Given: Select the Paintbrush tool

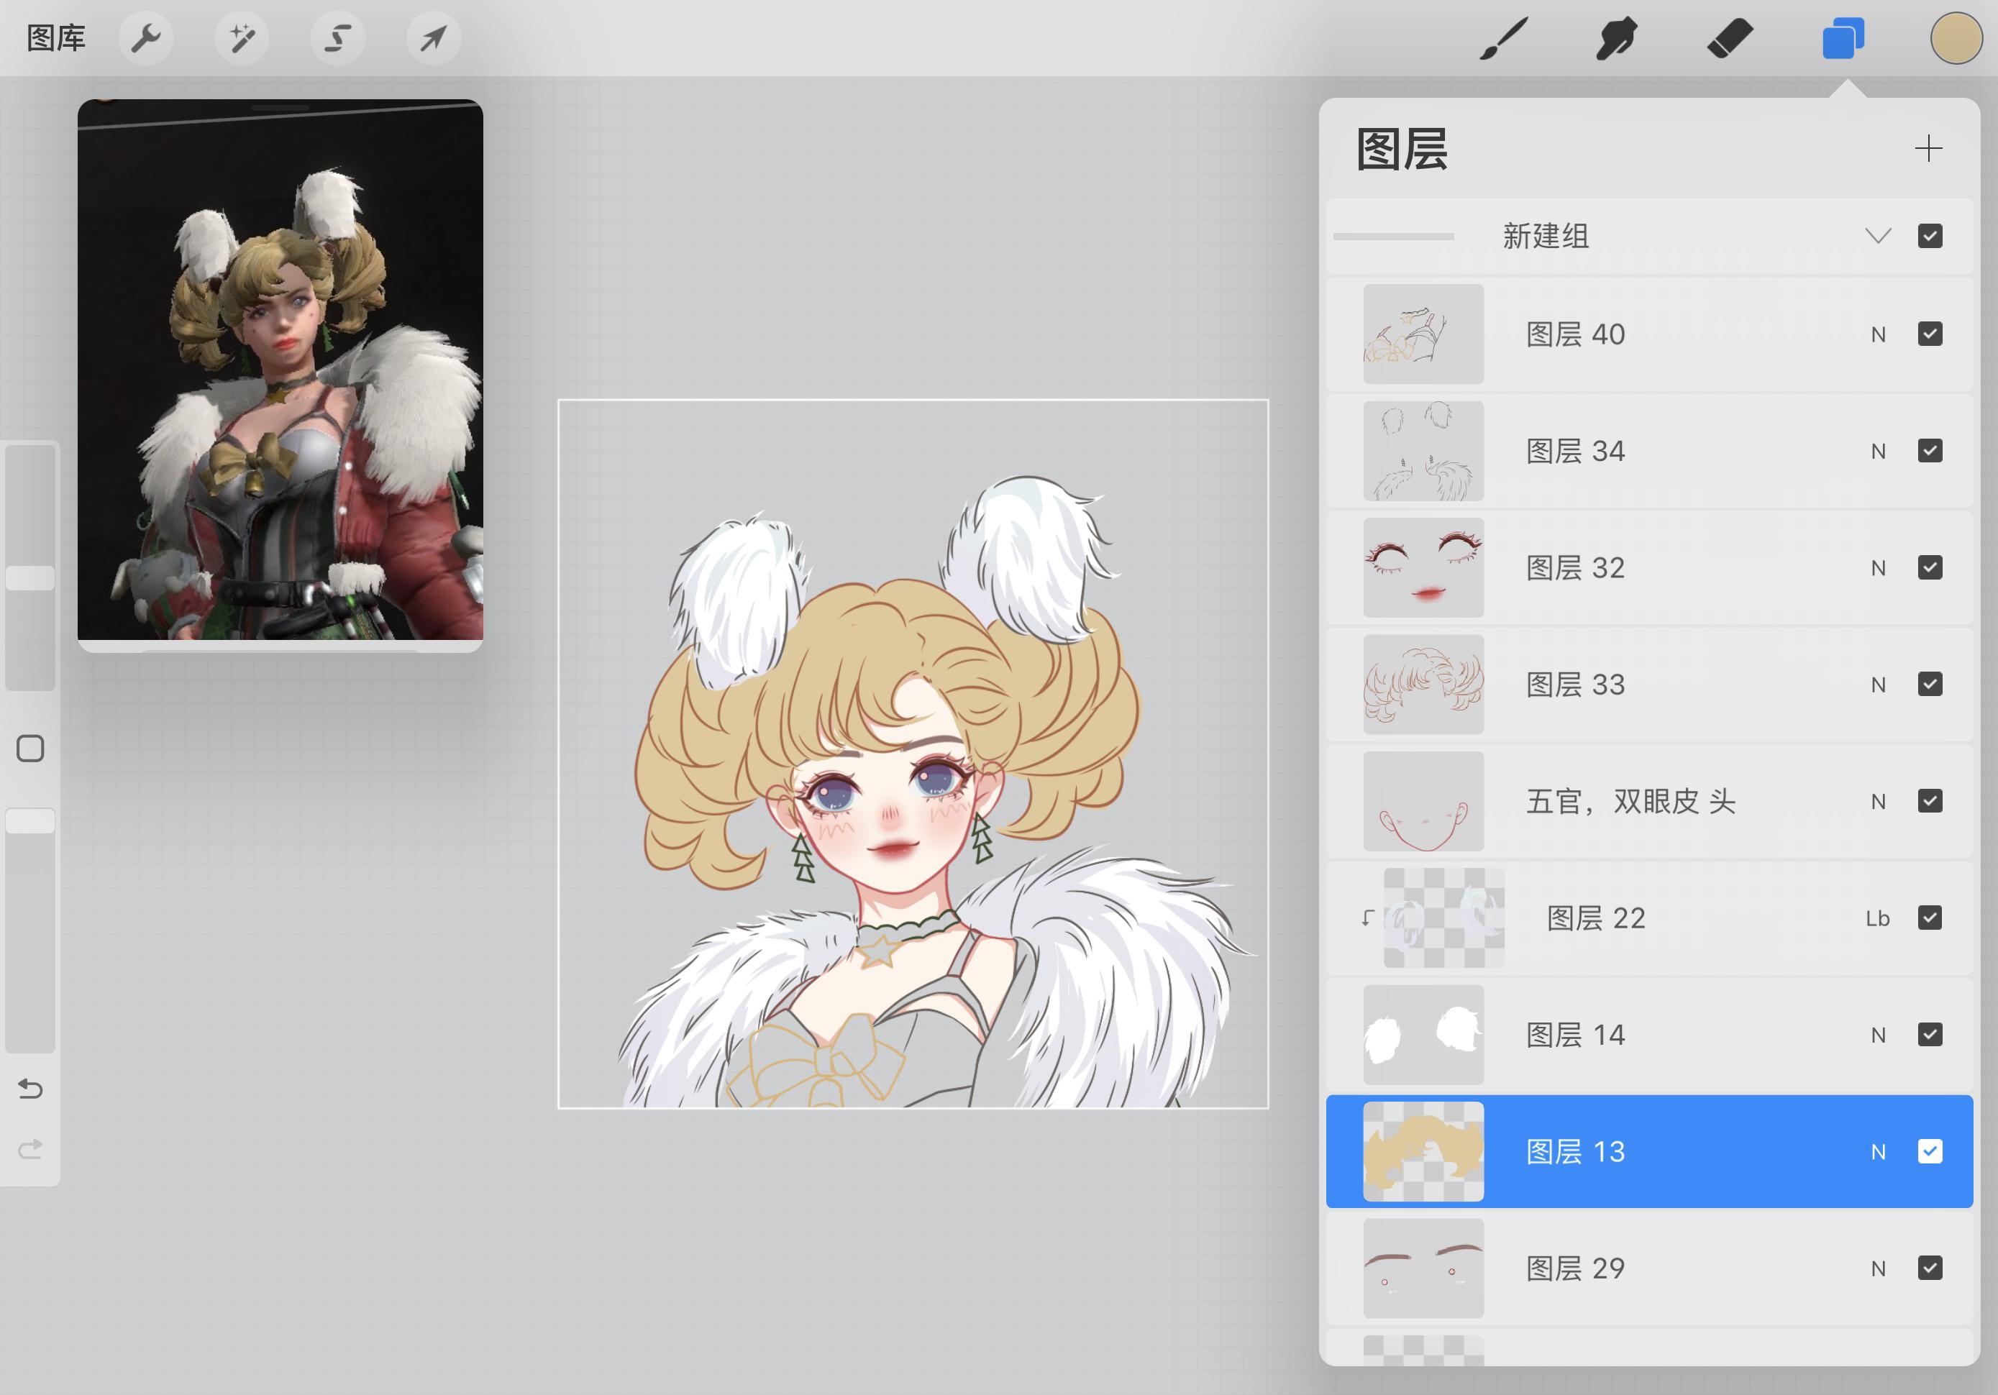Looking at the screenshot, I should point(1504,39).
